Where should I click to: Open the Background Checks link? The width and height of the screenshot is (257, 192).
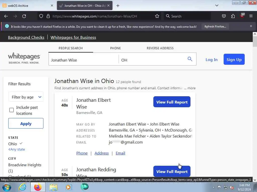(26, 37)
